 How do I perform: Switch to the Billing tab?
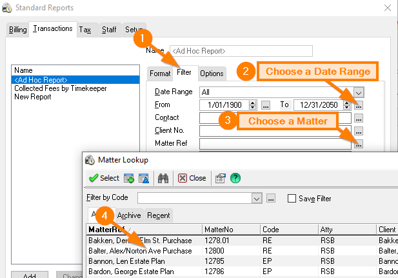[17, 30]
